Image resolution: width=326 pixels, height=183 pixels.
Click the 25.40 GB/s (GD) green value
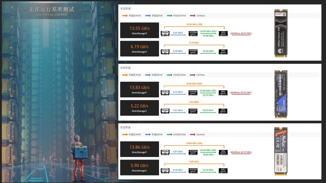tap(208, 91)
